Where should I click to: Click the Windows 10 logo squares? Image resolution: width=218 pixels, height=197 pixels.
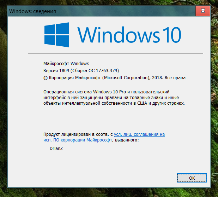pos(57,35)
